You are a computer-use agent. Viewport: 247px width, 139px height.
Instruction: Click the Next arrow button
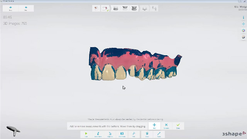click(26, 8)
